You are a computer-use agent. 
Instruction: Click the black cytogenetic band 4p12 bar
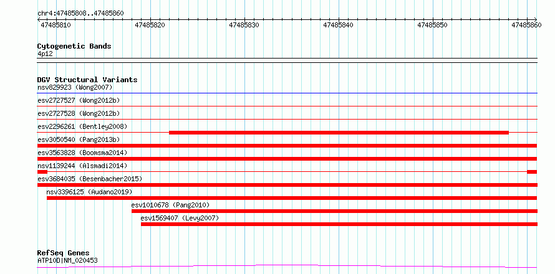287,60
